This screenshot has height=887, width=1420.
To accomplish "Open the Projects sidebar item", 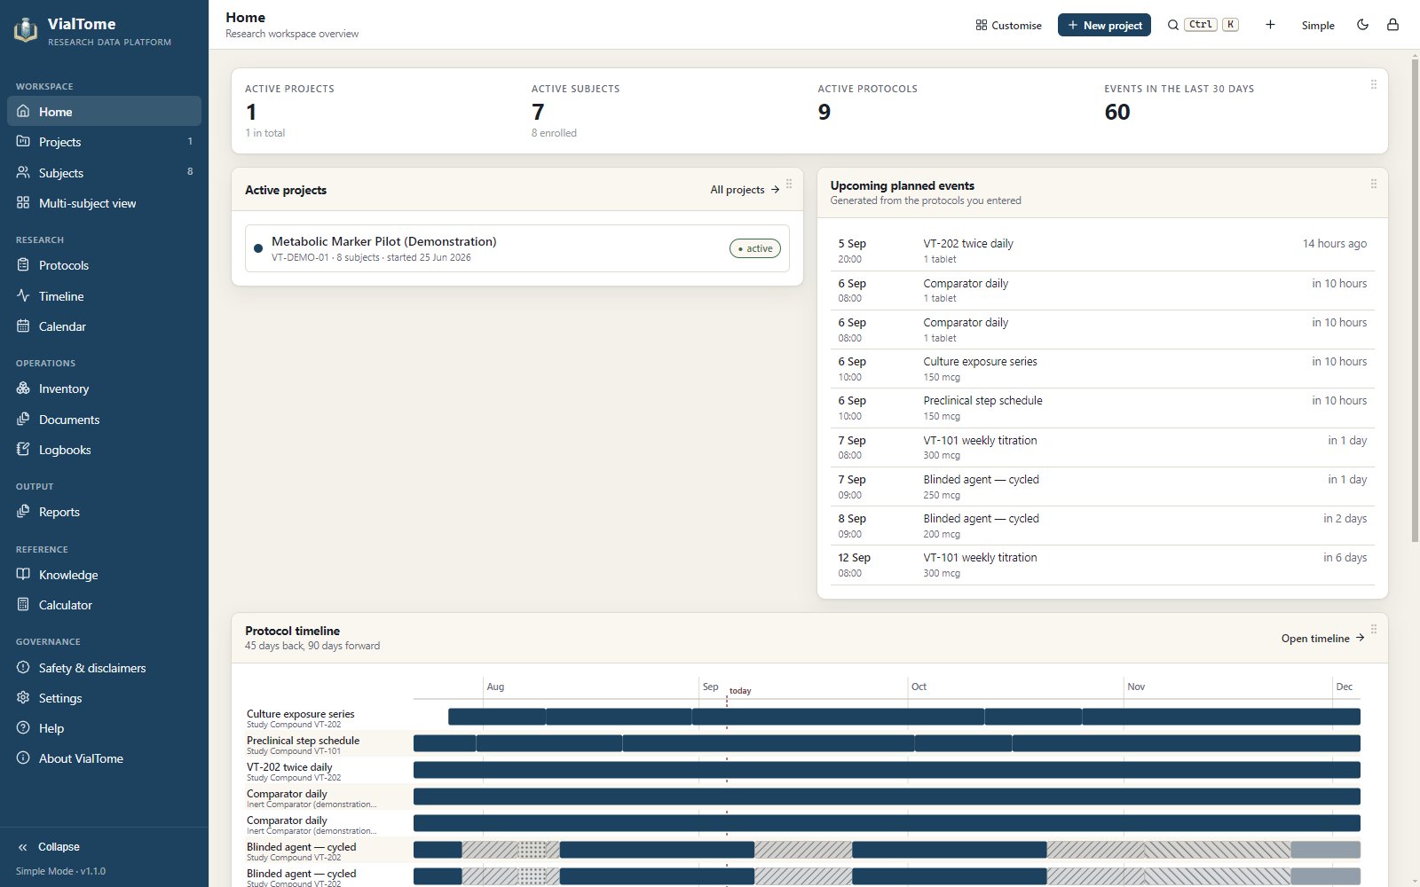I will (x=104, y=142).
